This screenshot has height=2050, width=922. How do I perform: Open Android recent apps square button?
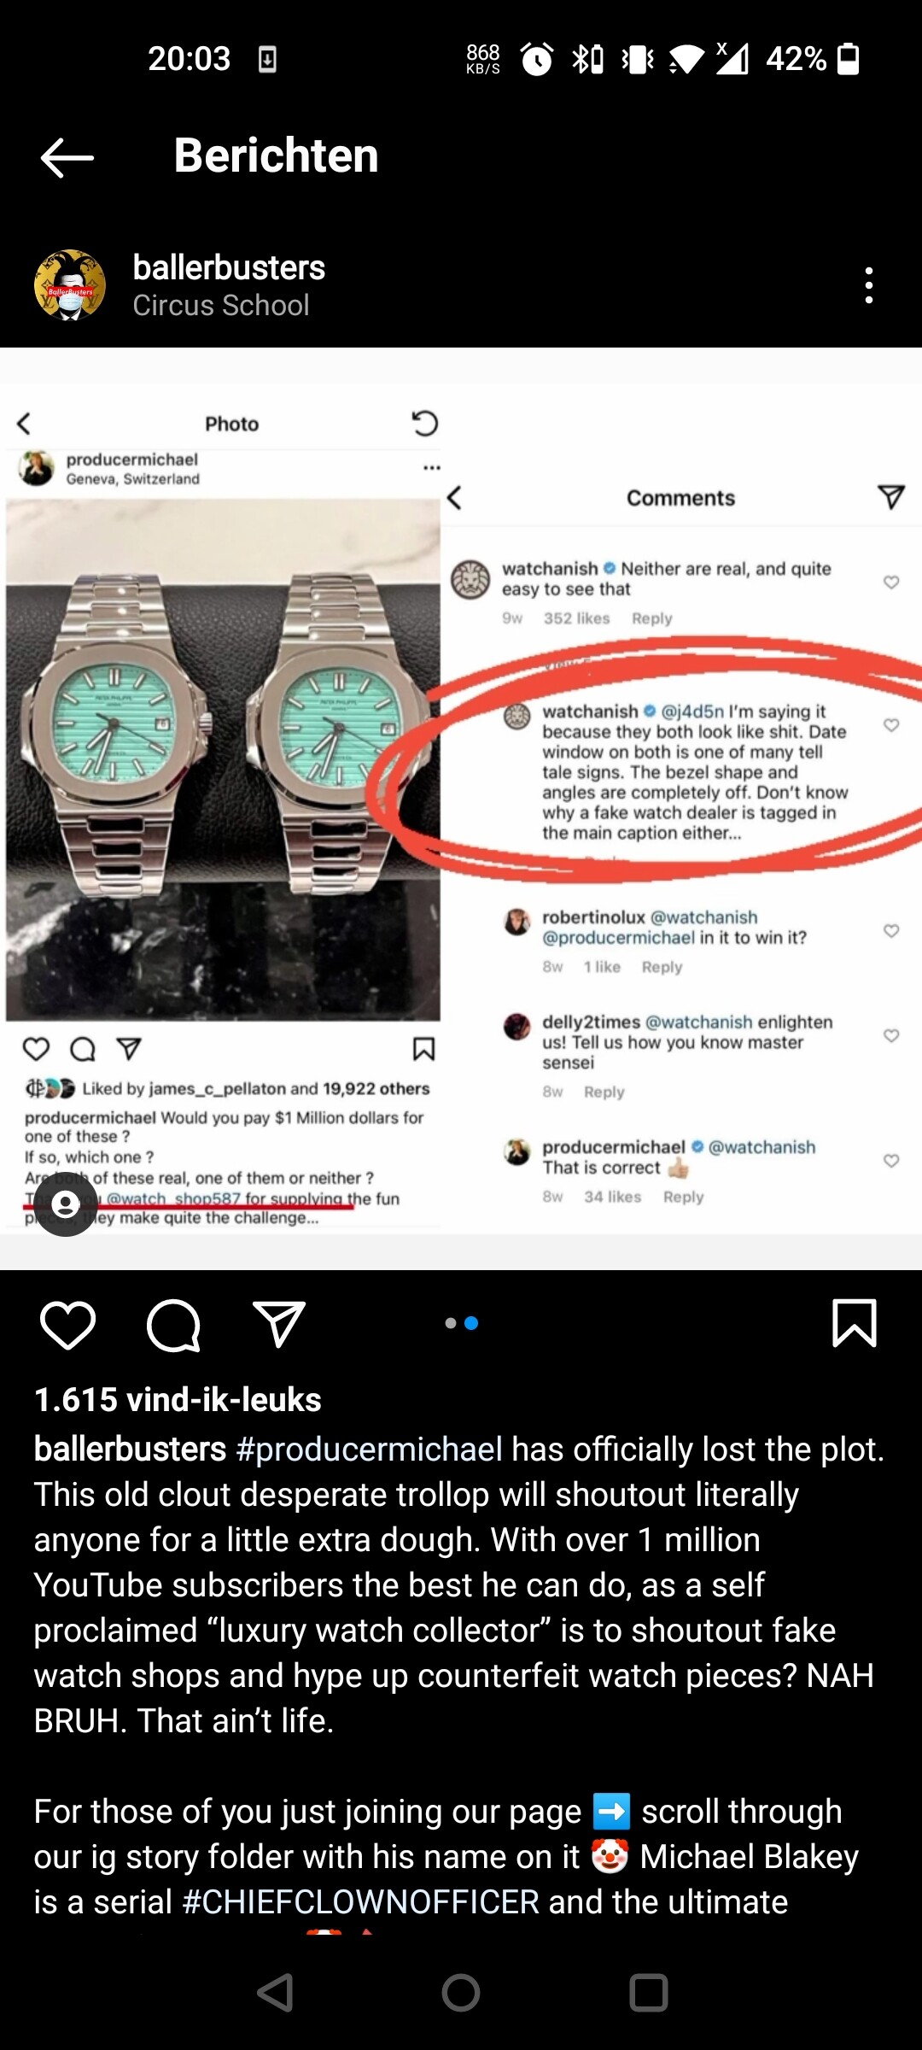(648, 1993)
